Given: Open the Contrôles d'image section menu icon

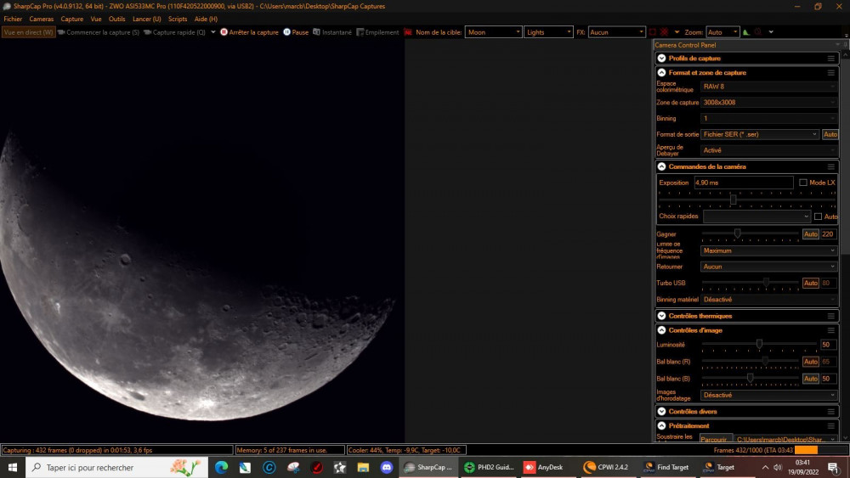Looking at the screenshot, I should (831, 330).
